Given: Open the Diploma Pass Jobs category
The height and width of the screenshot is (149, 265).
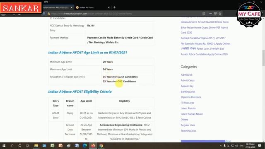Looking at the screenshot, I should [x=191, y=97].
